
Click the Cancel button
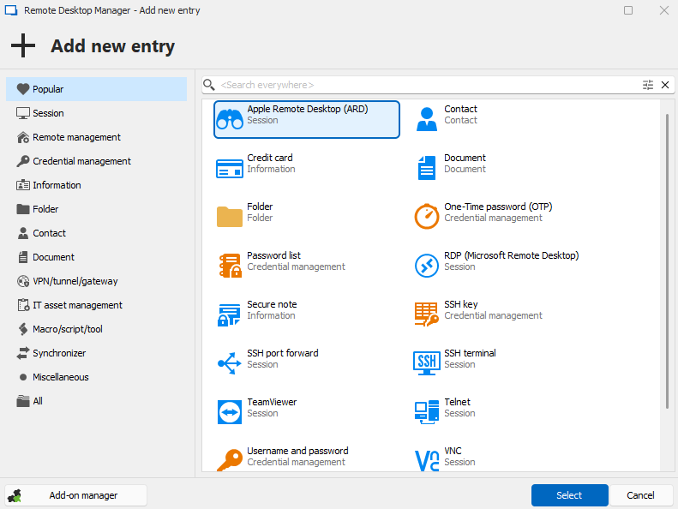640,495
